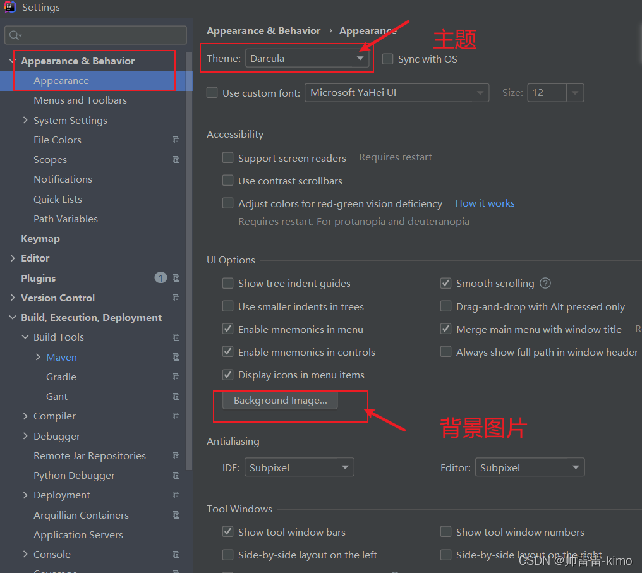Screen dimensions: 642x573
Task: Click the IntelliJ logo in the title bar
Action: (x=10, y=6)
